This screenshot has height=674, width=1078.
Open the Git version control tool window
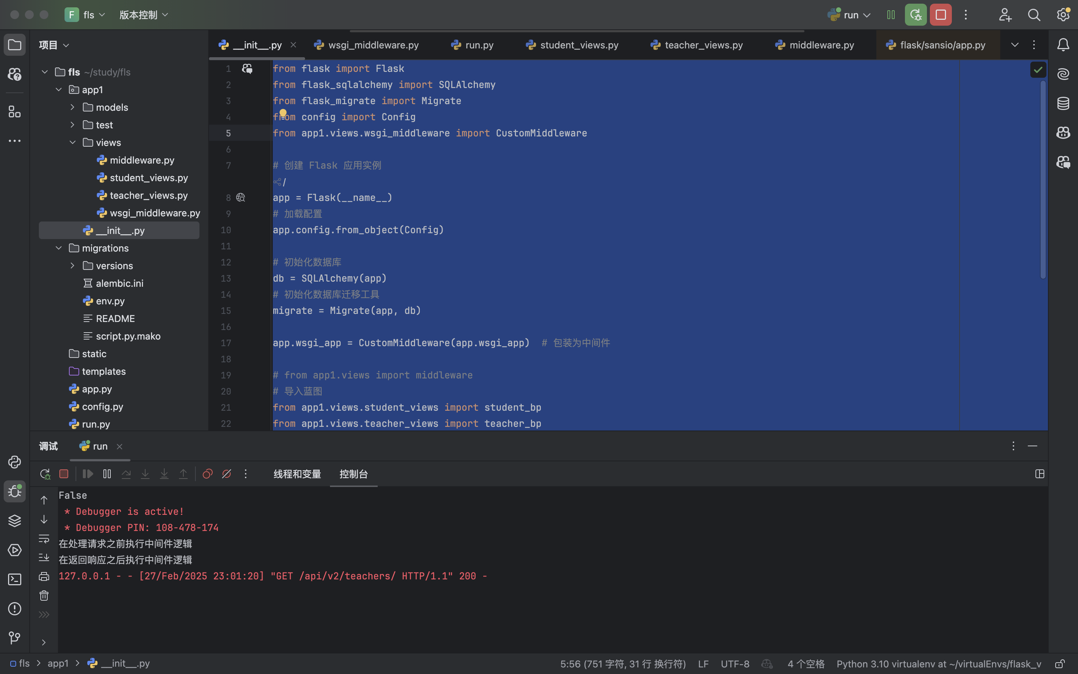click(14, 637)
